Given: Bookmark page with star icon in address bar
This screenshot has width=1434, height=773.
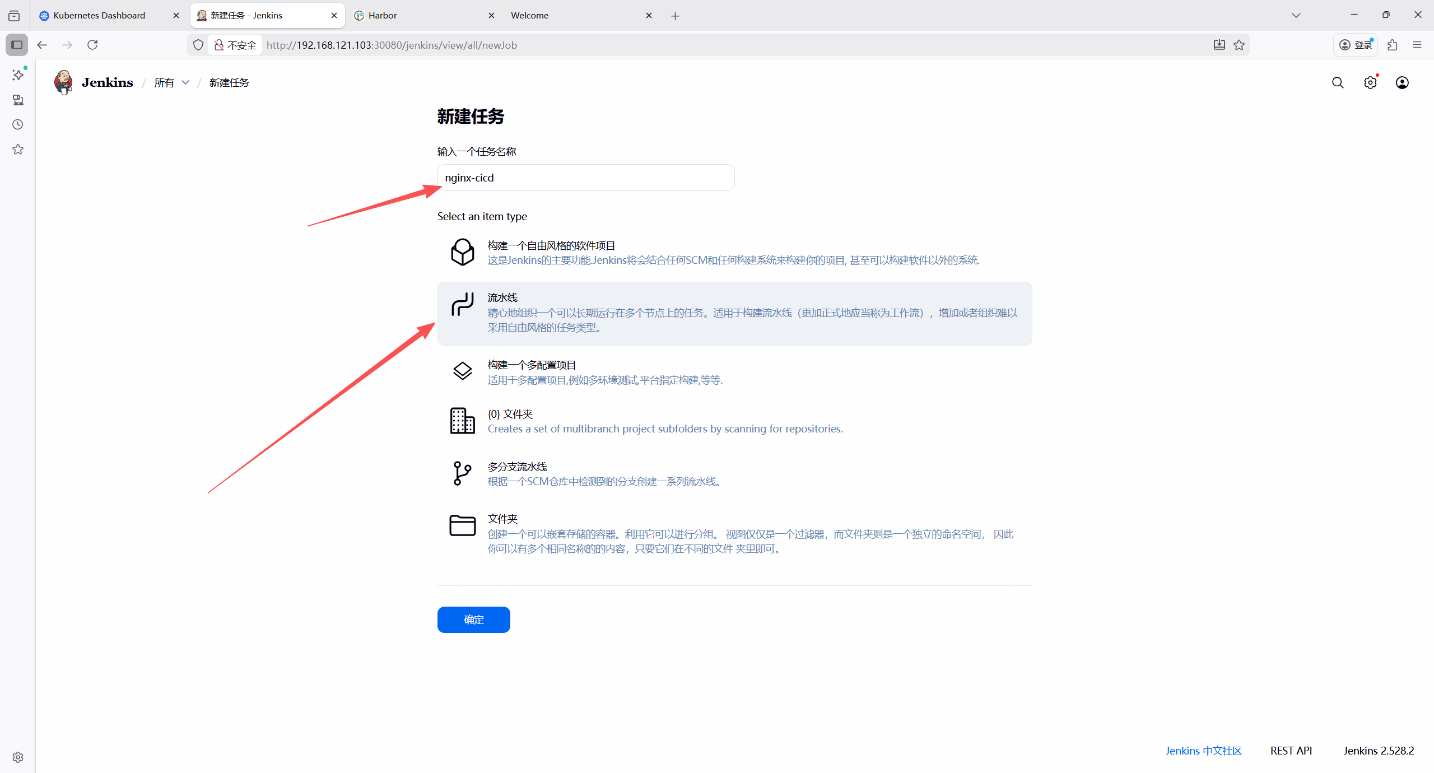Looking at the screenshot, I should pyautogui.click(x=1239, y=45).
